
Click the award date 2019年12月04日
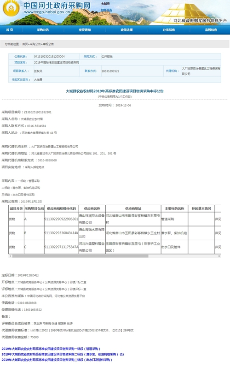[x=28, y=275]
